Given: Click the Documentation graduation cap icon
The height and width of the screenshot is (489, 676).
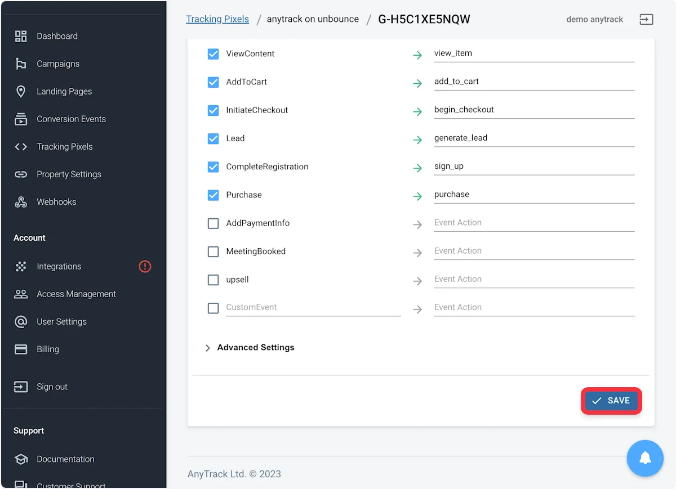Looking at the screenshot, I should point(21,459).
